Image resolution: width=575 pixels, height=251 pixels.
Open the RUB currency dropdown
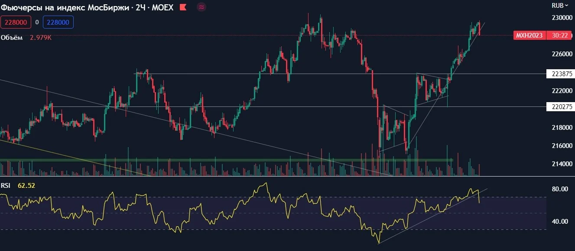coord(559,6)
